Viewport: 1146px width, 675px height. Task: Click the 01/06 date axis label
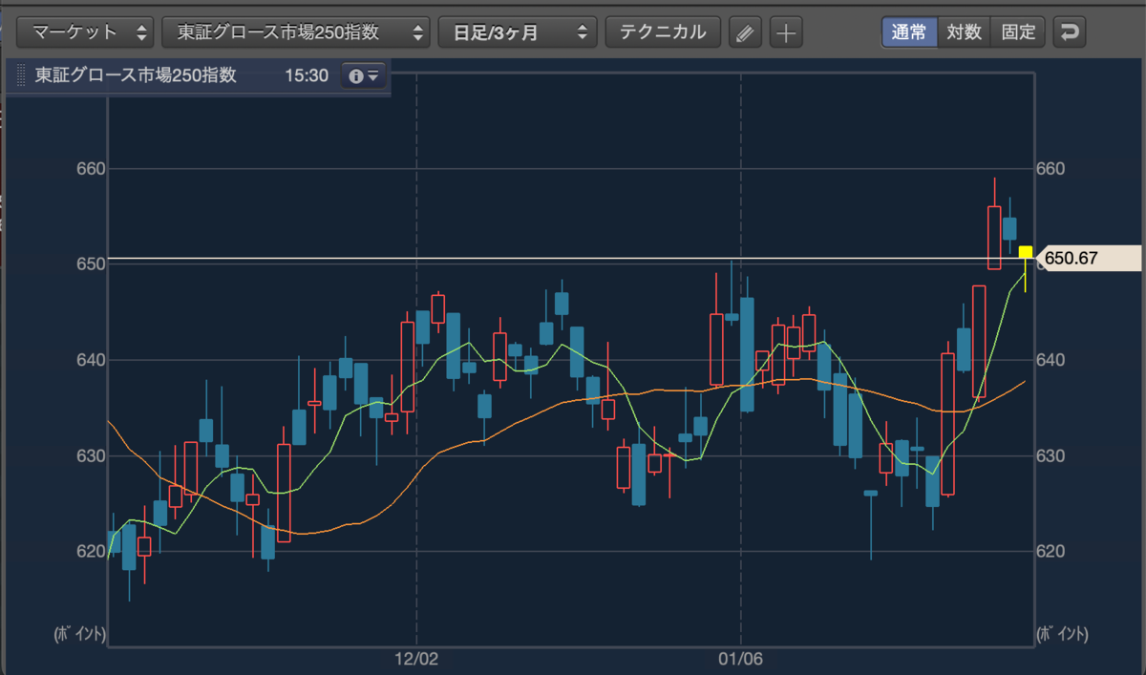coord(740,659)
